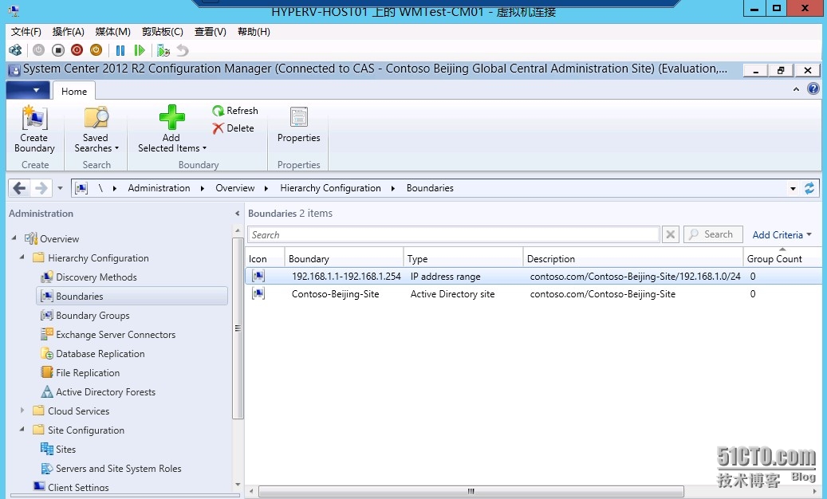Open the 剪贴板(C) menu
Image resolution: width=827 pixels, height=499 pixels.
pos(163,32)
